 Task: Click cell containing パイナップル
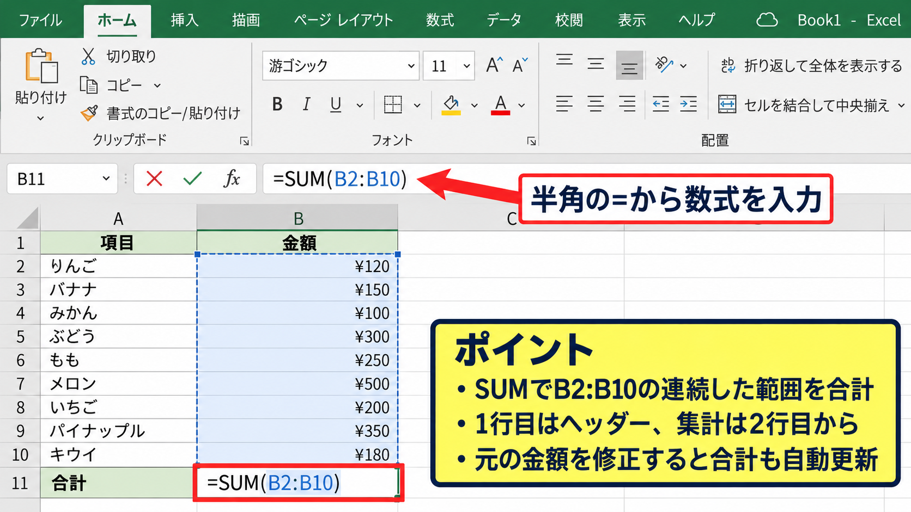click(x=118, y=430)
